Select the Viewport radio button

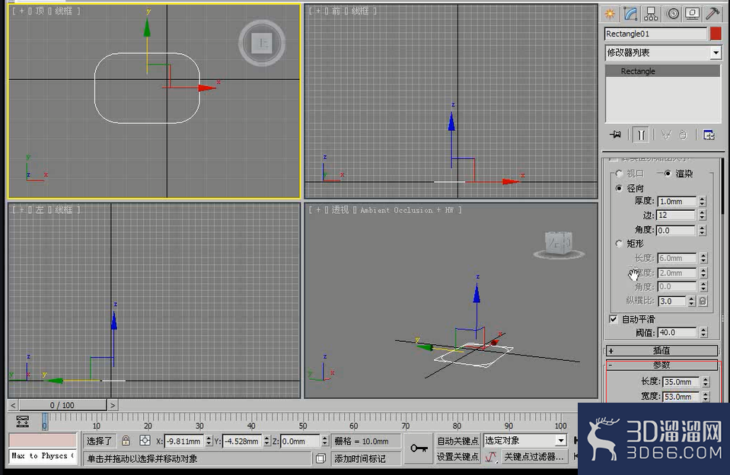[619, 174]
